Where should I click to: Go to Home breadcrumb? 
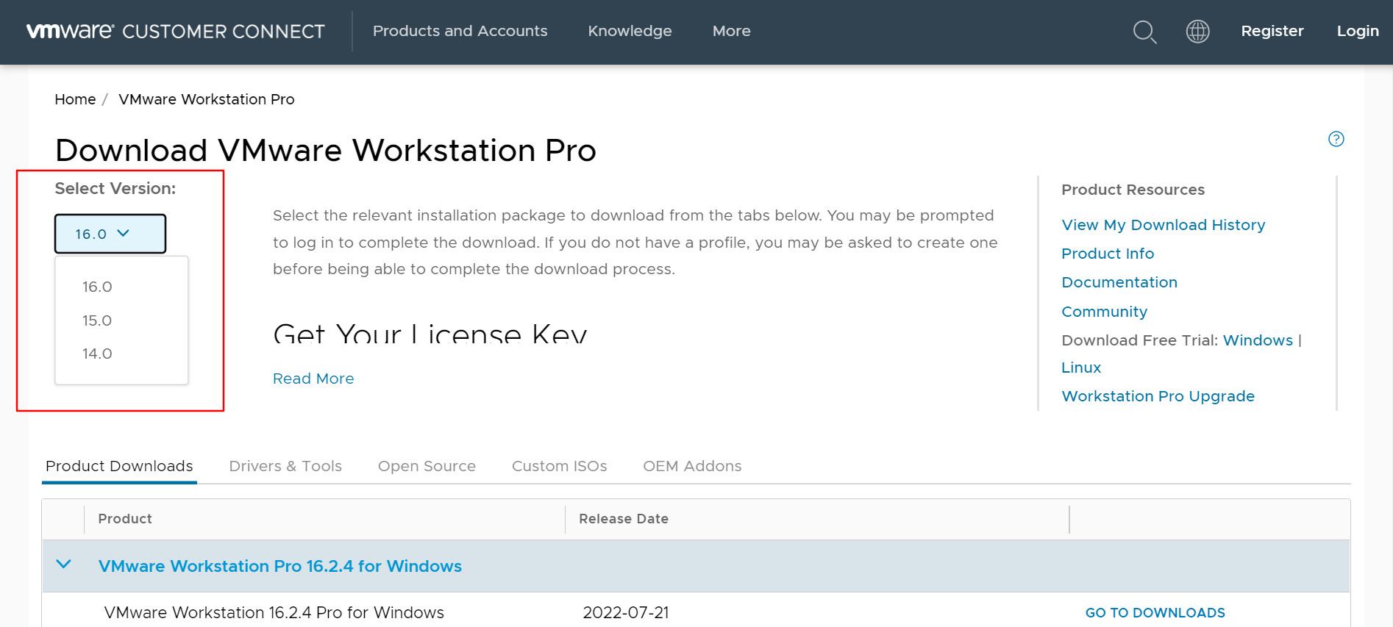[75, 99]
